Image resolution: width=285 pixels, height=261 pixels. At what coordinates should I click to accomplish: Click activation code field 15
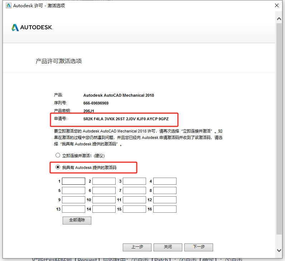click(135, 209)
